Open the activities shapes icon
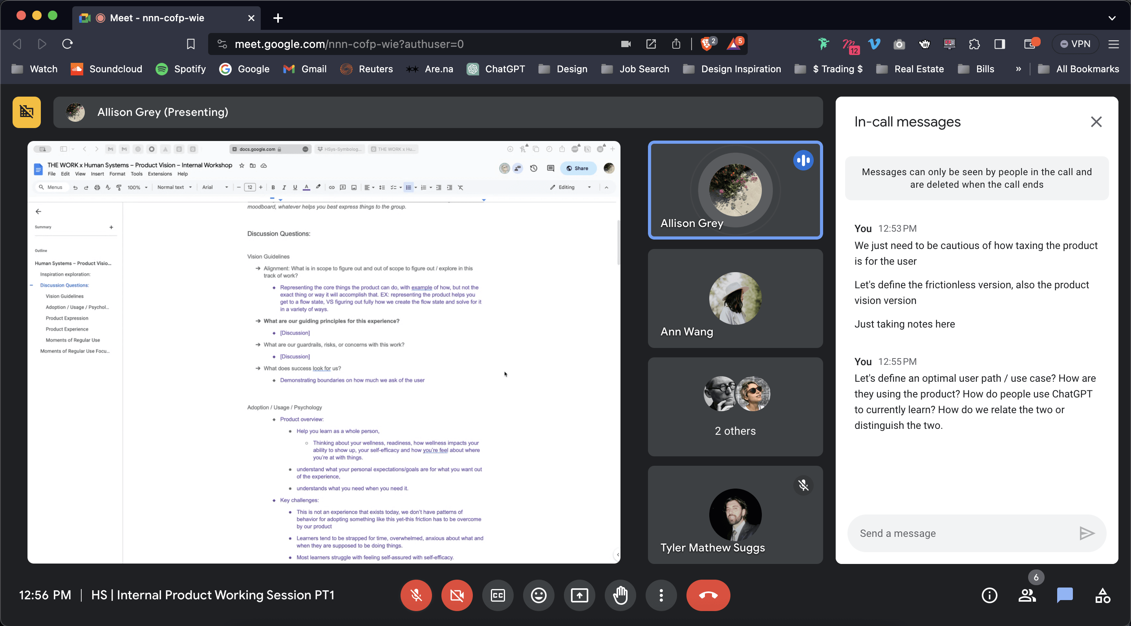The height and width of the screenshot is (626, 1131). (1102, 595)
